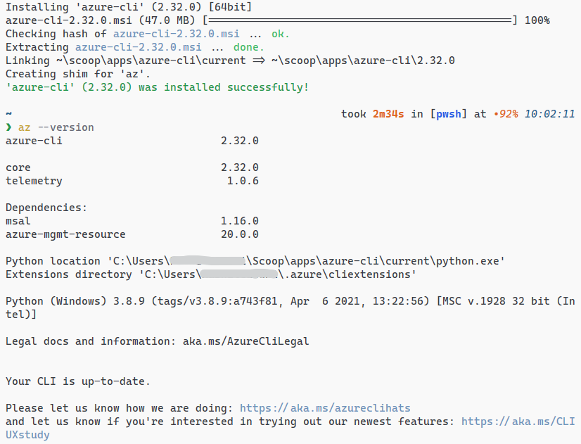581x444 pixels.
Task: Click the Python (Windows) 3.8.9 version line
Action: click(290, 308)
